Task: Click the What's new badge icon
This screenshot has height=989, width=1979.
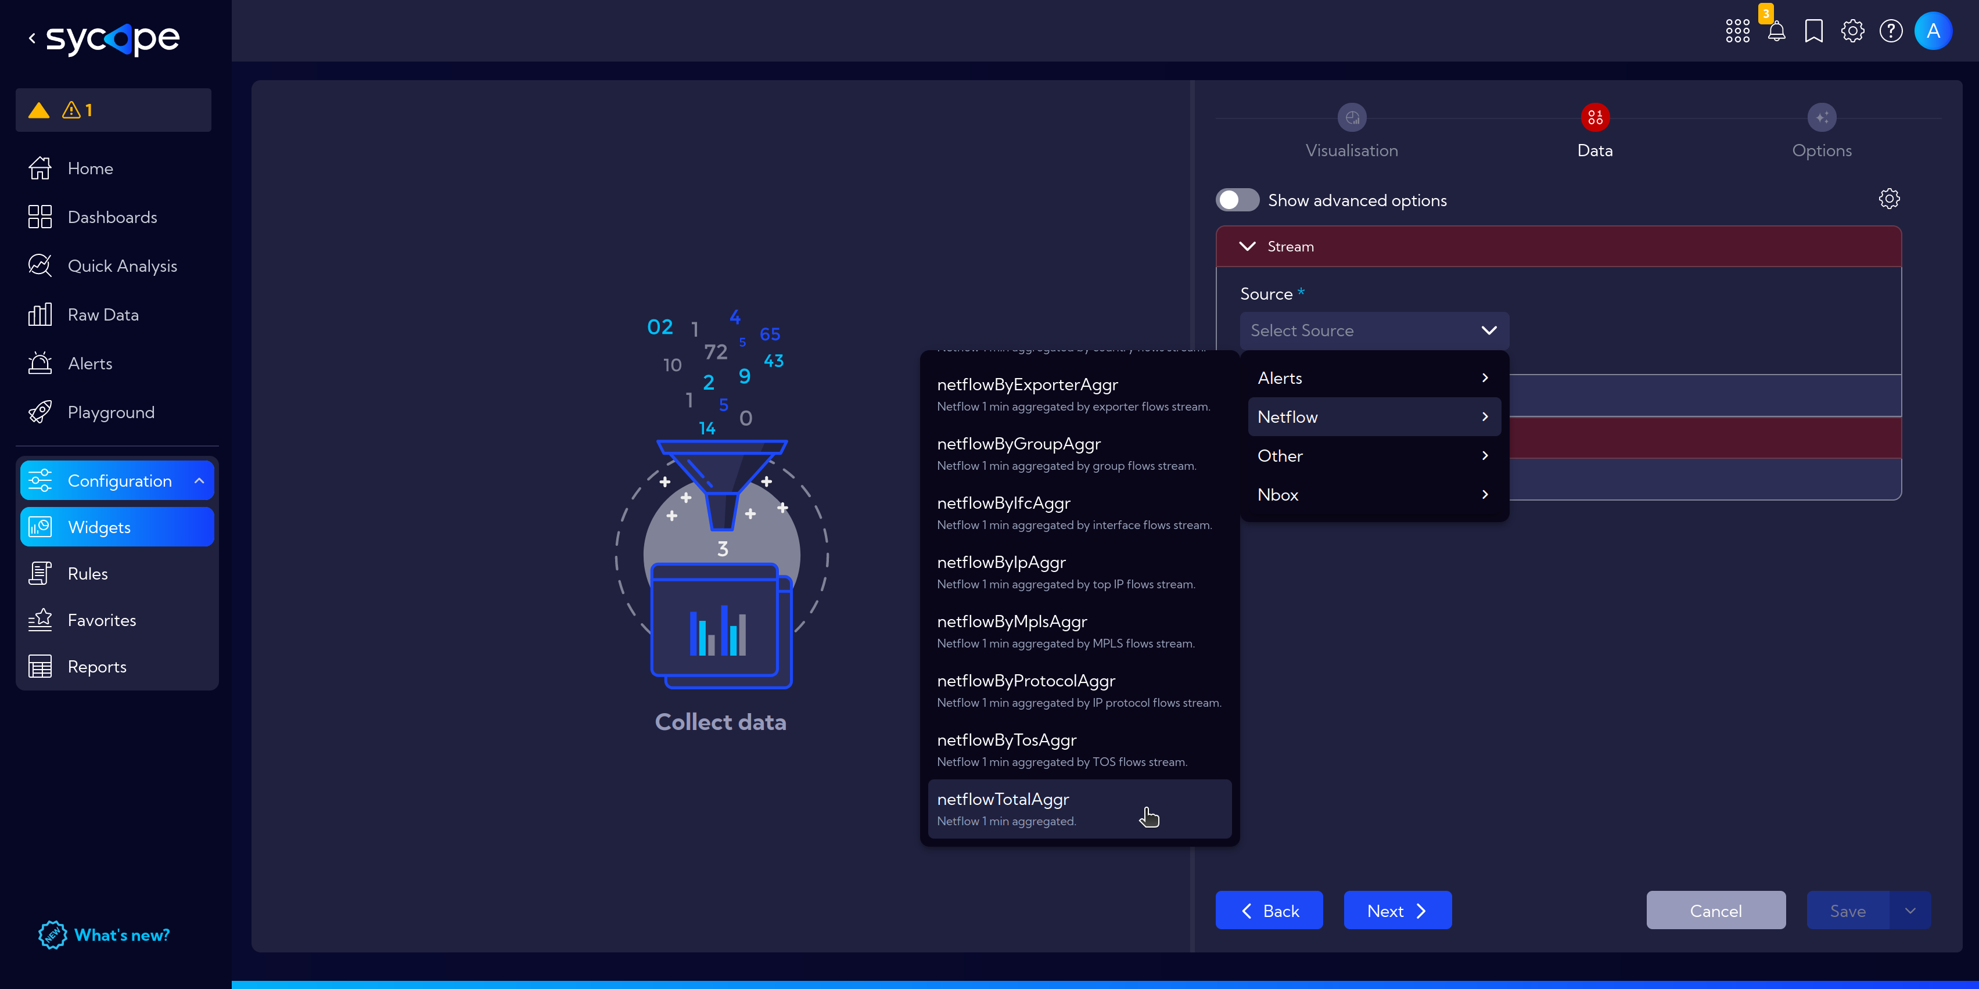Action: (52, 934)
